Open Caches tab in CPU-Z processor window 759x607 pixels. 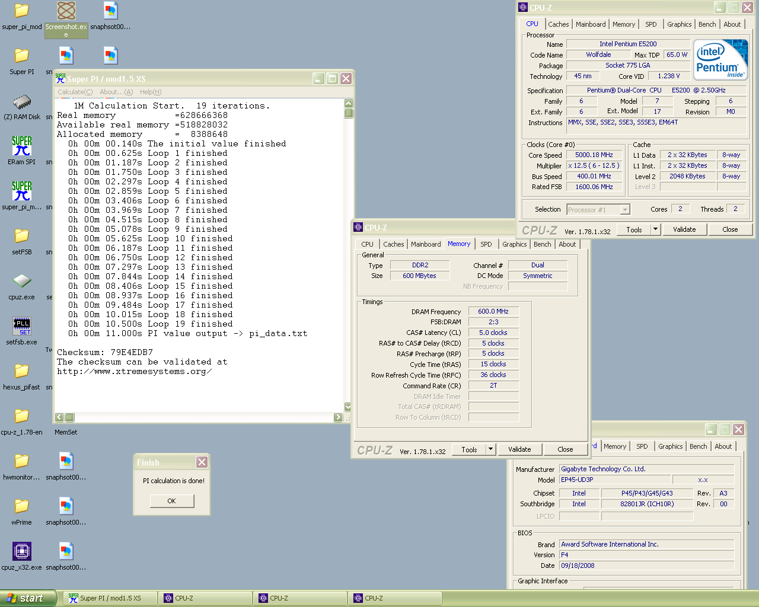[558, 24]
